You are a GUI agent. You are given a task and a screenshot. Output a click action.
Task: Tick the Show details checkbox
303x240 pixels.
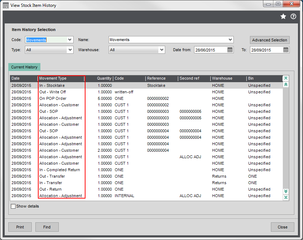(x=13, y=206)
